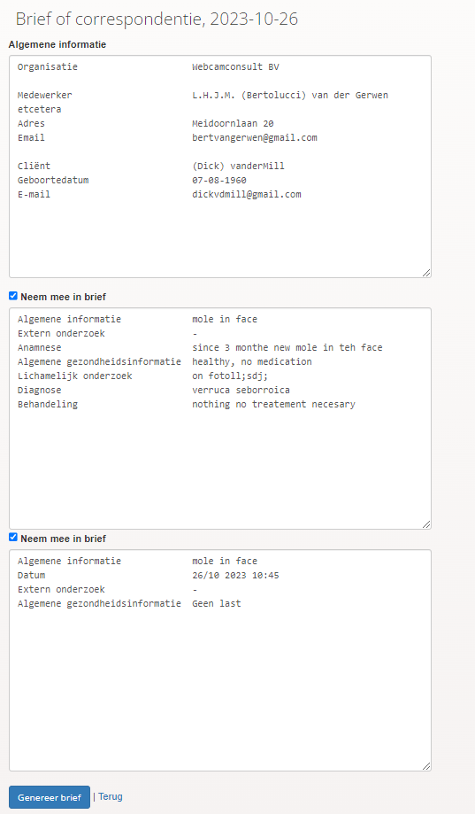Click on 'healthy, no medication' line

pyautogui.click(x=252, y=362)
